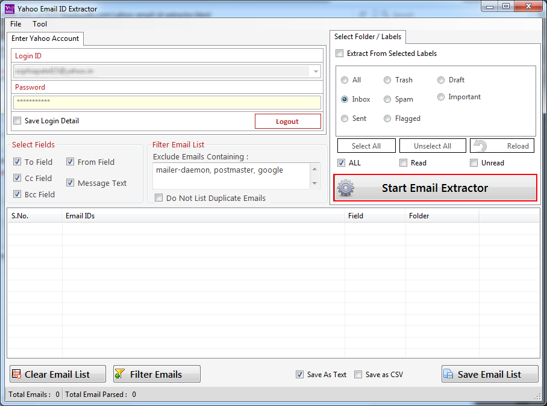This screenshot has height=406, width=547.
Task: Enable Do Not List Duplicate Emails
Action: pyautogui.click(x=158, y=198)
